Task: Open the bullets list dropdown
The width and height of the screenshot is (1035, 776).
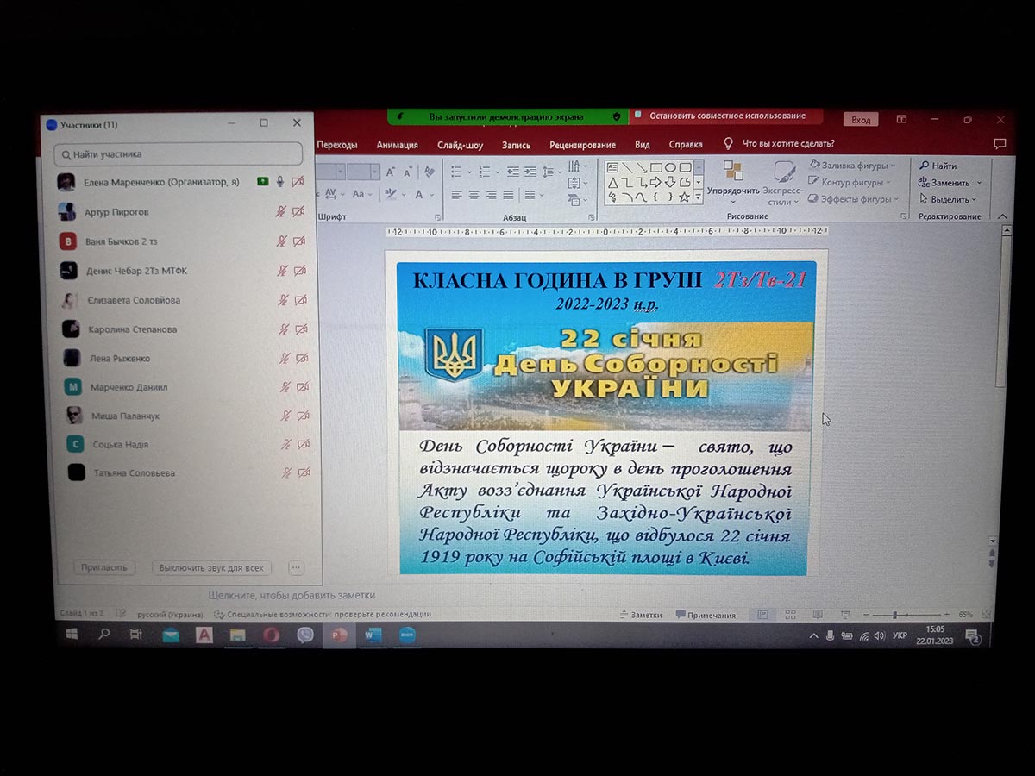Action: tap(468, 172)
